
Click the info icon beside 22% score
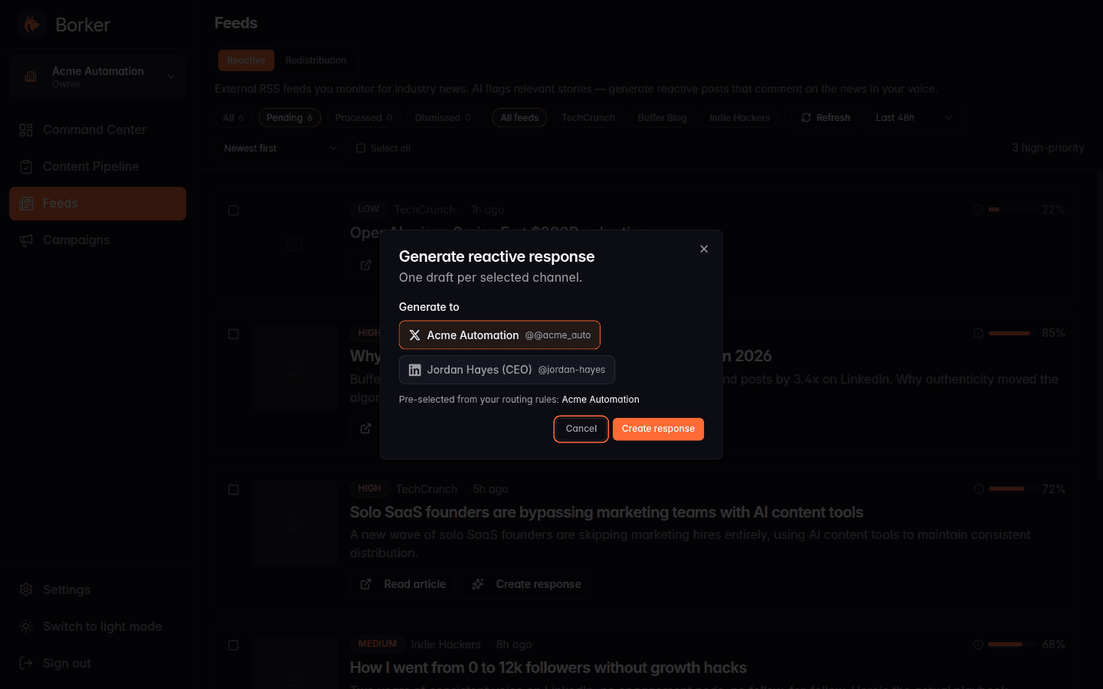pos(978,210)
